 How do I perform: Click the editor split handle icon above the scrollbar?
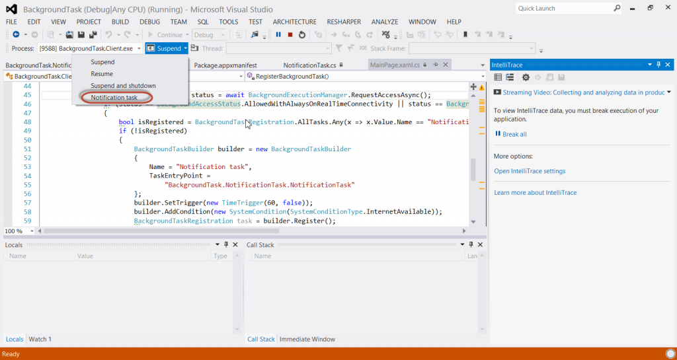473,87
